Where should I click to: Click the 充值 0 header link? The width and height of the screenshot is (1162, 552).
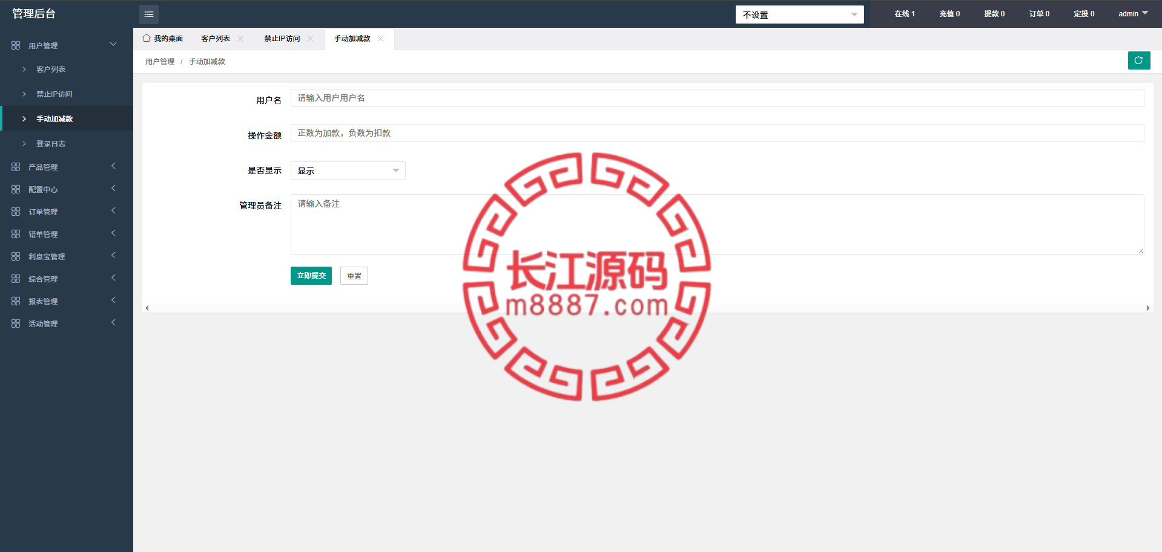pos(949,14)
